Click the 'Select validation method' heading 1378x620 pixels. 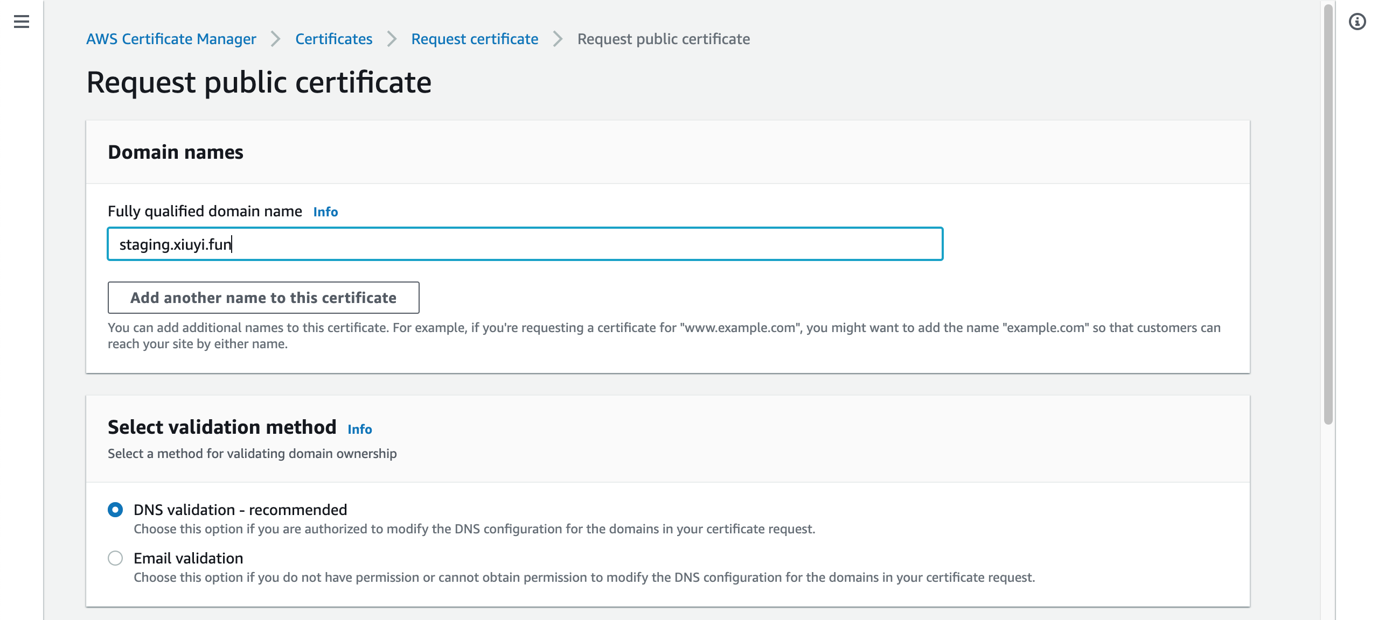222,427
